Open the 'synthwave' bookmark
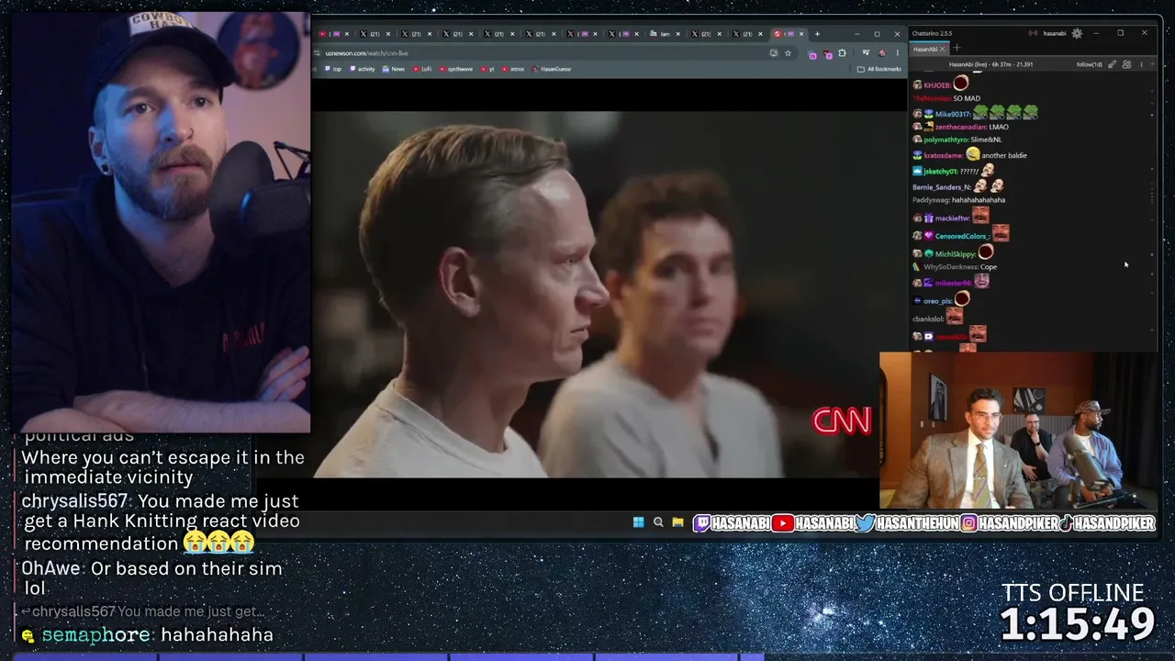The width and height of the screenshot is (1175, 661). click(x=456, y=69)
